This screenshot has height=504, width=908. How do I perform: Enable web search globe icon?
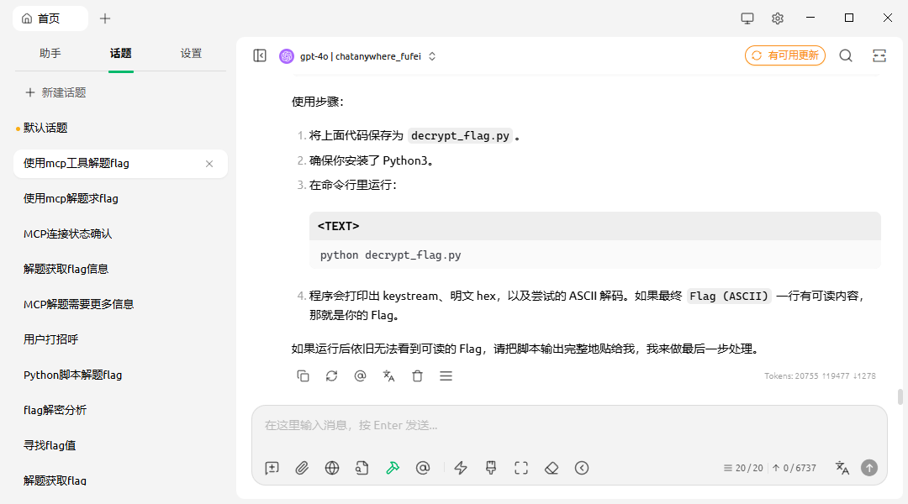tap(332, 468)
